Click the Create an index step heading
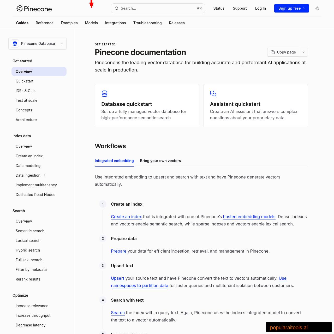This screenshot has height=334, width=334. [127, 204]
